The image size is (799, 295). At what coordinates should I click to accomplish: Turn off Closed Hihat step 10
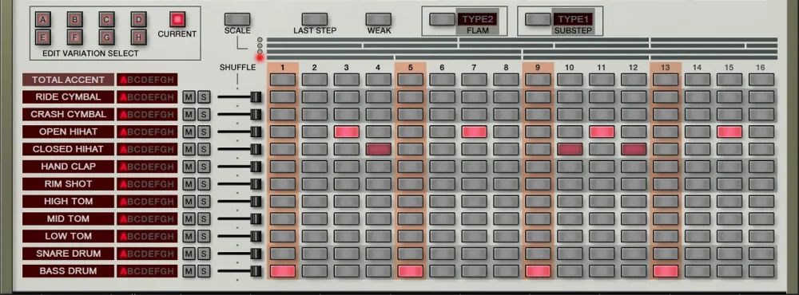tap(570, 149)
